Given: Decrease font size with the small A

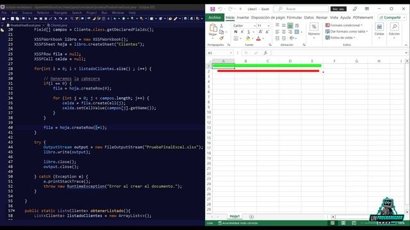Looking at the screenshot, I should (x=267, y=32).
